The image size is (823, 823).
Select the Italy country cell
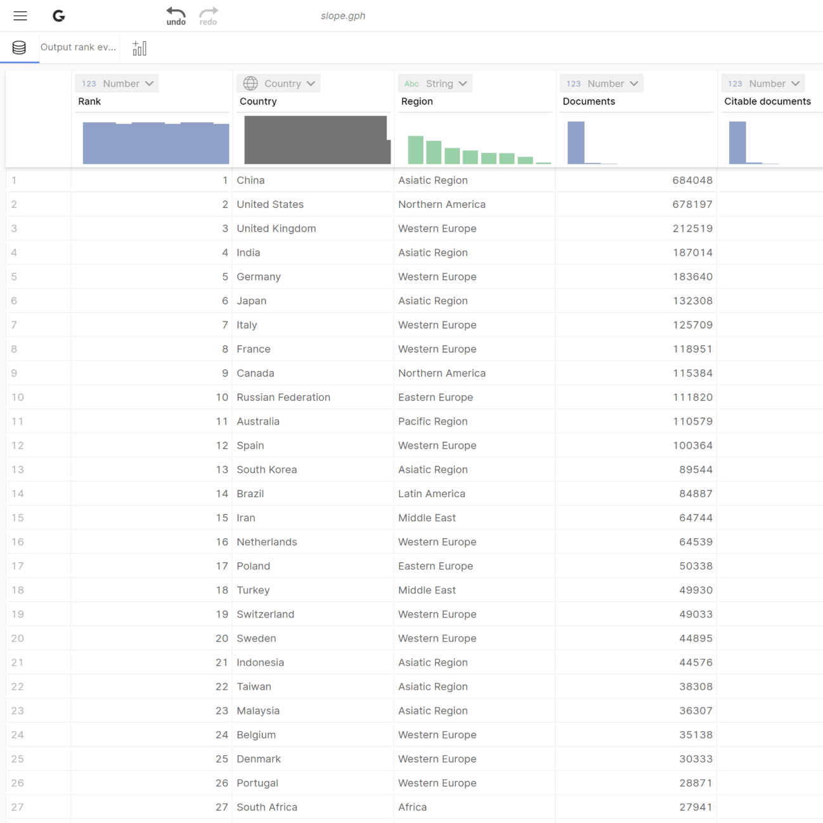(x=313, y=325)
